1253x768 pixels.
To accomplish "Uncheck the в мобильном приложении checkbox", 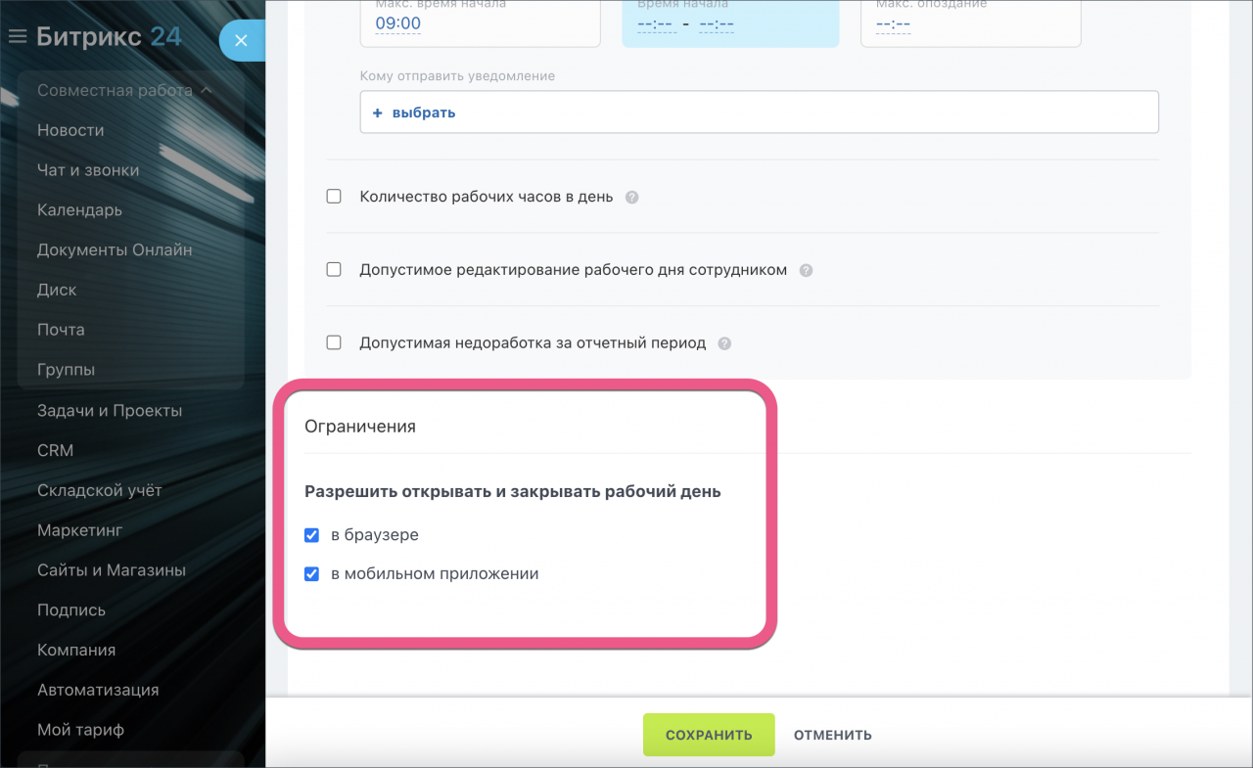I will point(311,574).
